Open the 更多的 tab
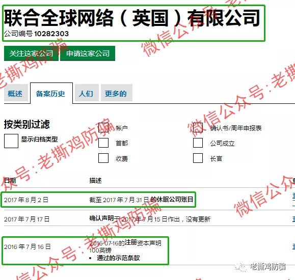The width and height of the screenshot is (295, 280). pos(117,93)
